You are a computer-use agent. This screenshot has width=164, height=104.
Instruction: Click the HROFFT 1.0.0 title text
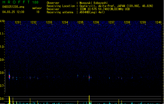(20, 2)
